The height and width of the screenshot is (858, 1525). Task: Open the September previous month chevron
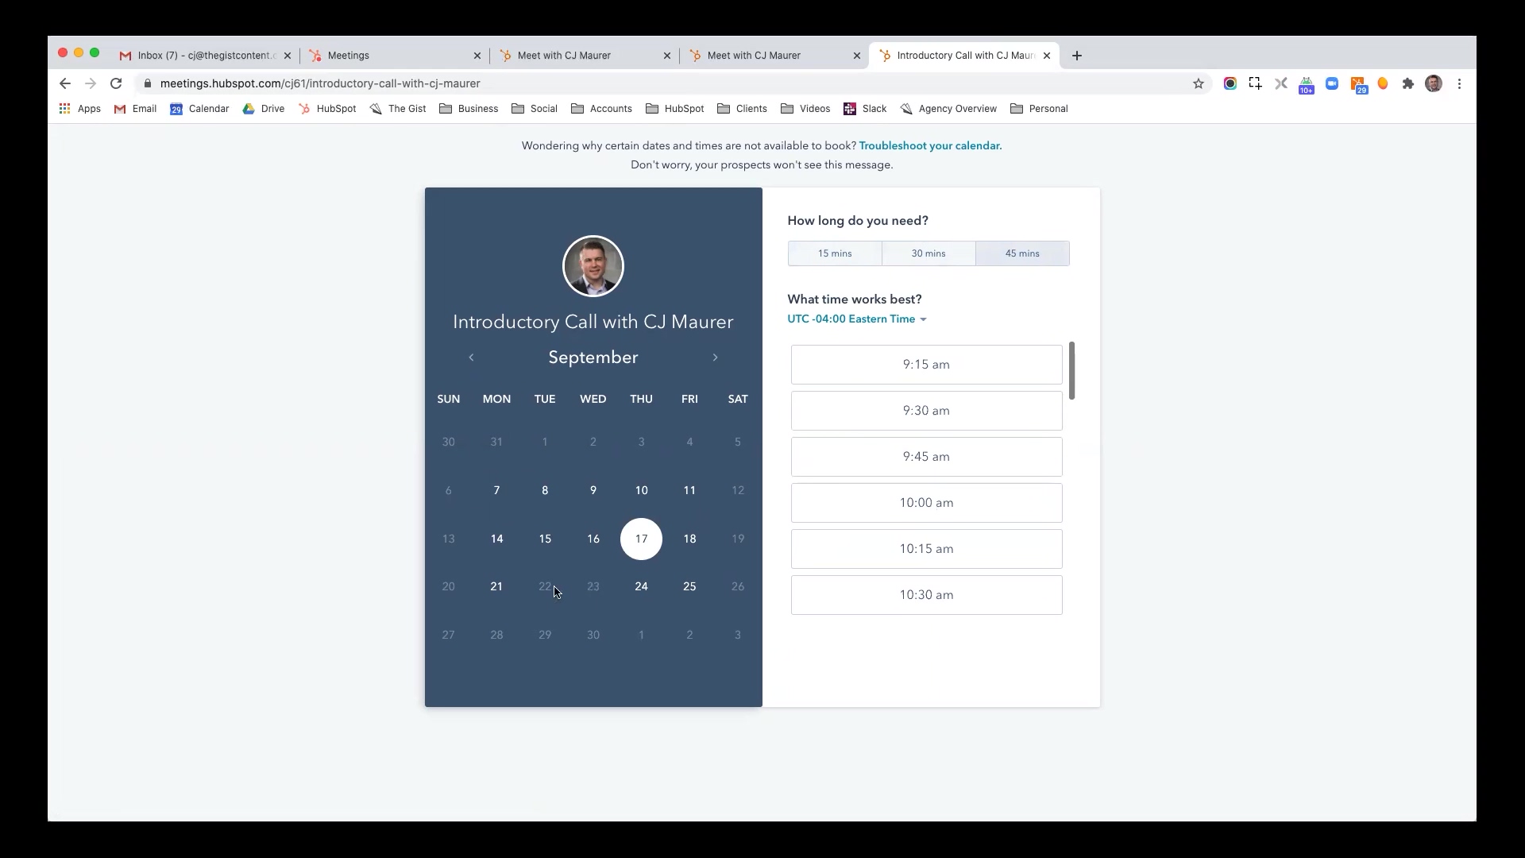coord(471,356)
